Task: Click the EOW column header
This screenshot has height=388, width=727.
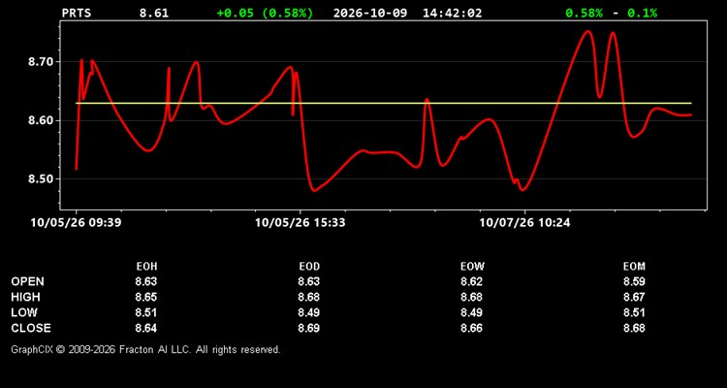Action: click(472, 267)
